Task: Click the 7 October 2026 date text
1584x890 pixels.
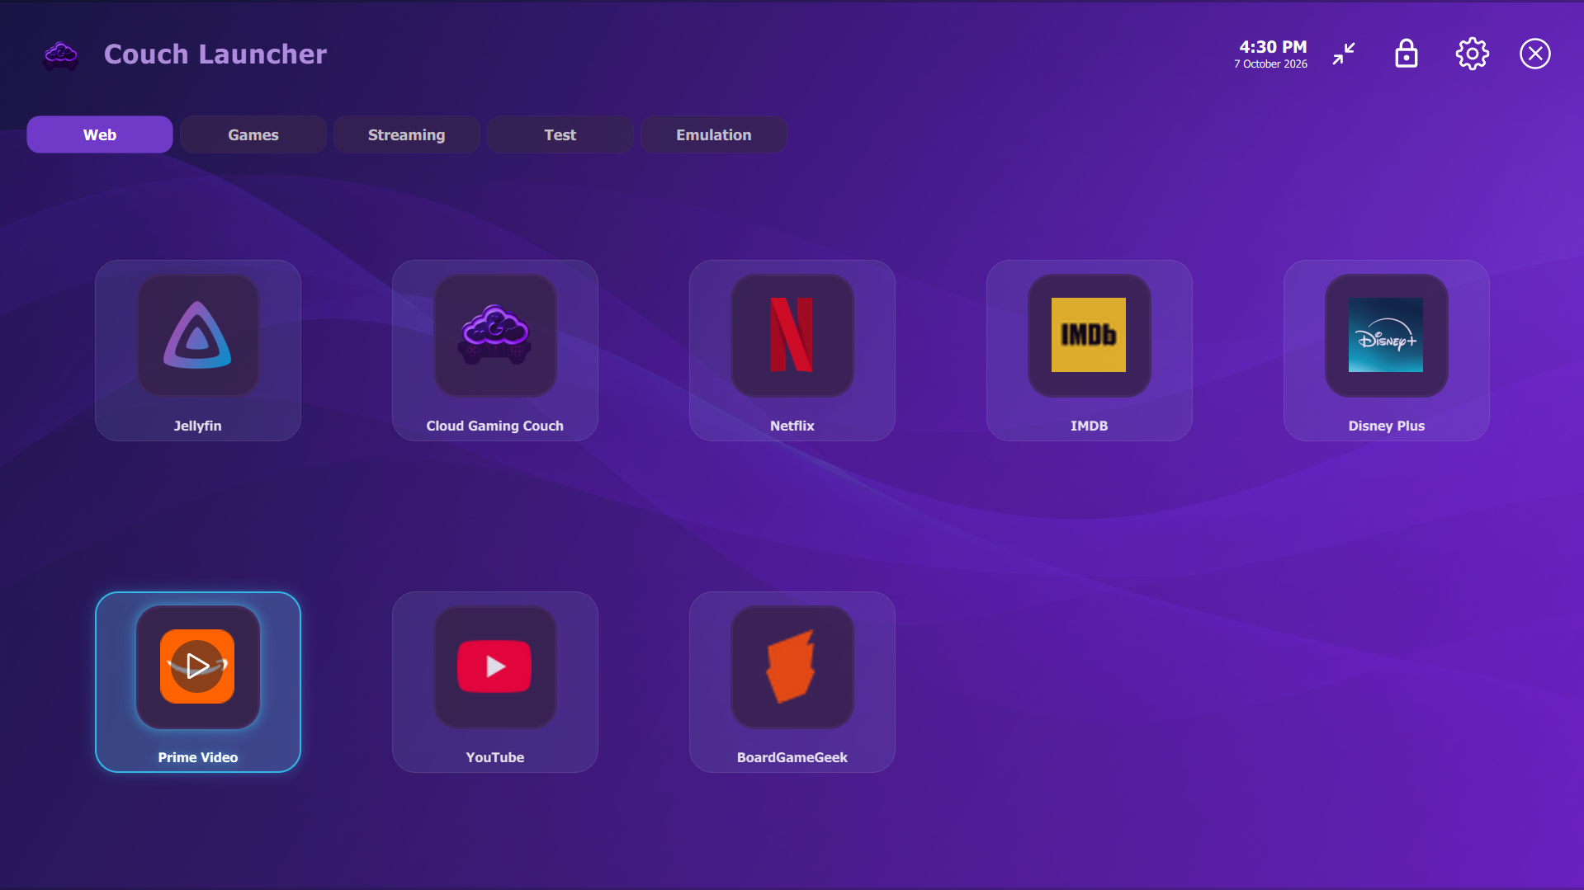Action: click(x=1270, y=64)
